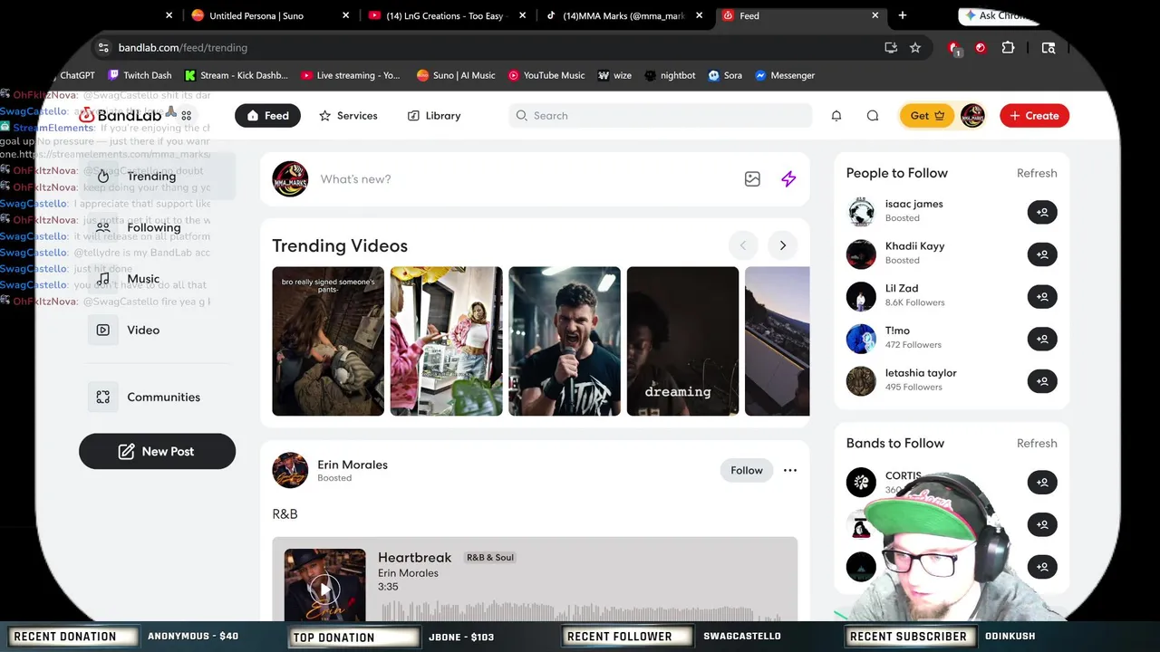Click the Get membership button
The image size is (1160, 652).
tap(927, 116)
